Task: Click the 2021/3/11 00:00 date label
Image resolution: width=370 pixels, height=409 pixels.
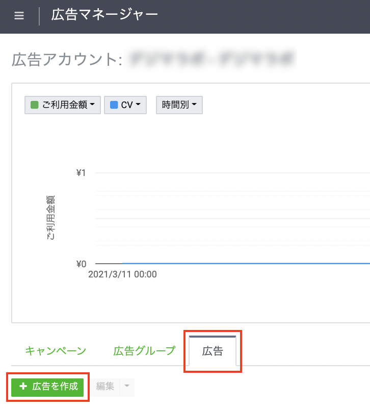Action: coord(122,274)
